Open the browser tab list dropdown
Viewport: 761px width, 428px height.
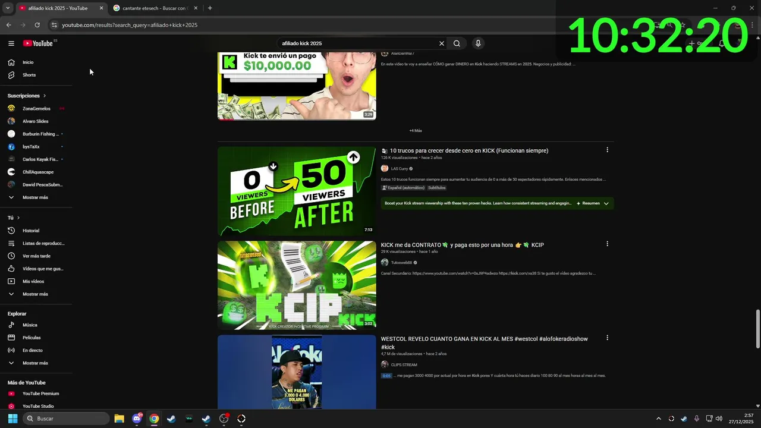pyautogui.click(x=8, y=8)
